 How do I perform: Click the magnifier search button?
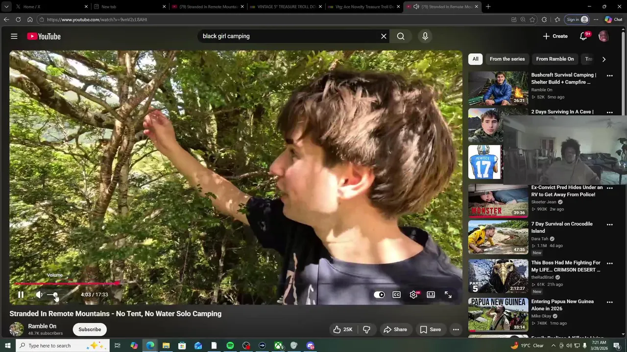(401, 36)
